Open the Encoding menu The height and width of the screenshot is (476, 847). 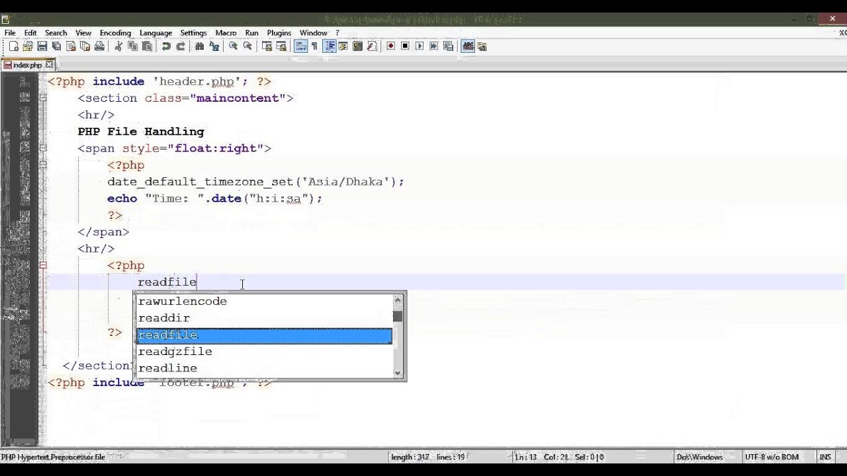pyautogui.click(x=115, y=32)
